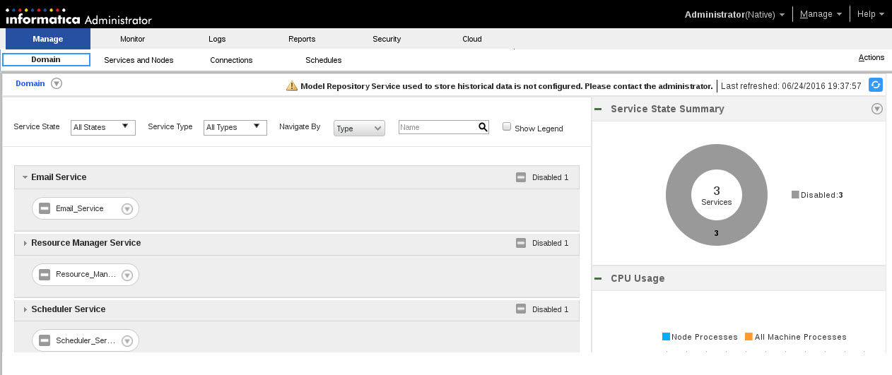892x375 pixels.
Task: Open the Navigate By Type dropdown
Action: (x=359, y=128)
